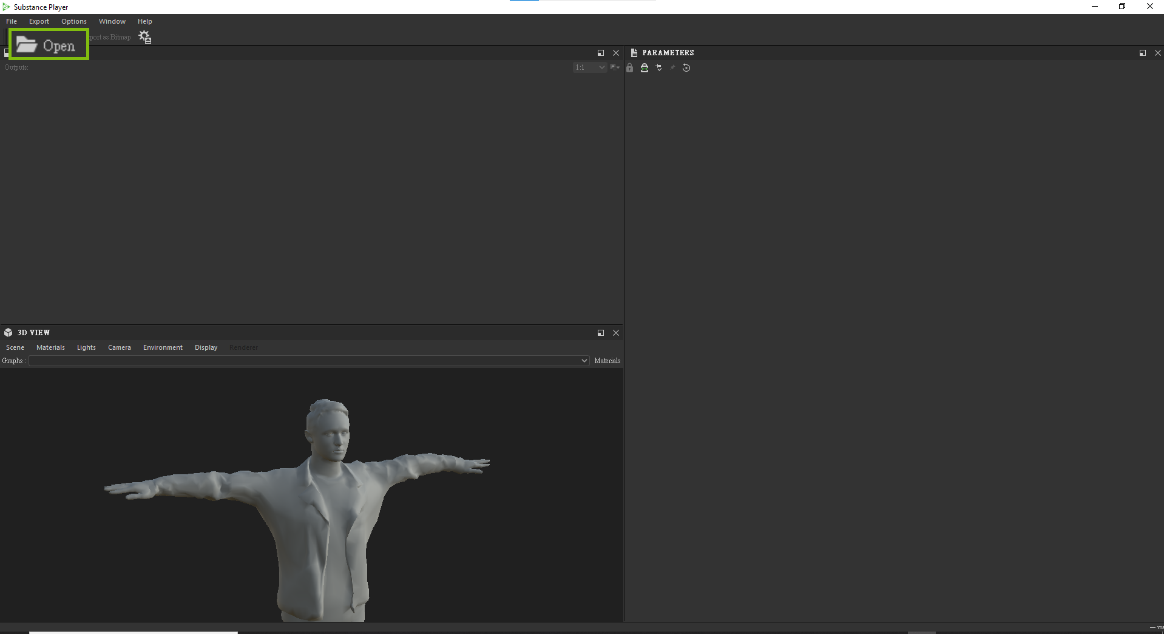The height and width of the screenshot is (634, 1164).
Task: Toggle the parameters lock icon
Action: point(630,68)
